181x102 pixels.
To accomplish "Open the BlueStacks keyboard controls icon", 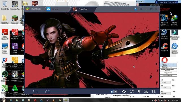I will [116, 92].
